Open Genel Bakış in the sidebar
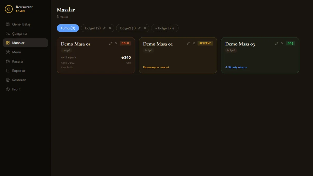This screenshot has width=313, height=176. tap(25, 24)
